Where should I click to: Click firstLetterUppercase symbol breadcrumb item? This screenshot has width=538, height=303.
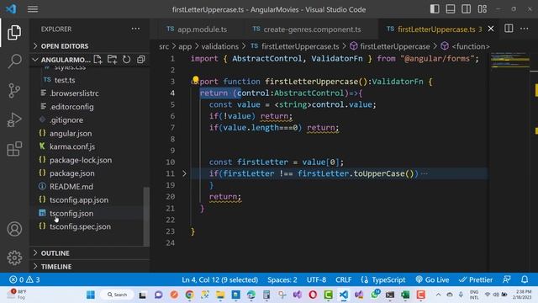tap(390, 46)
